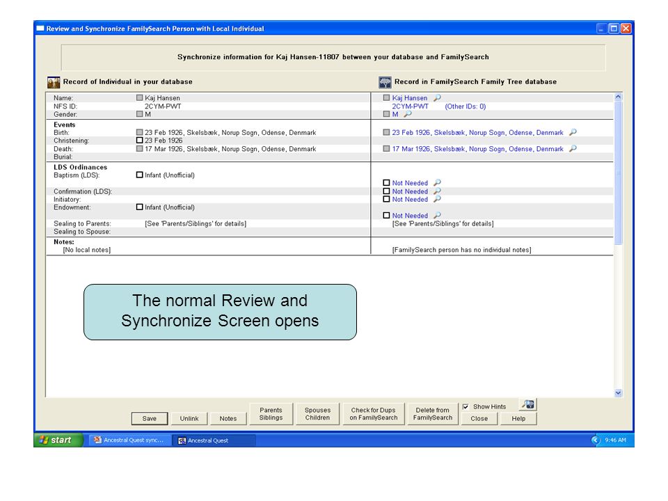Click the window title bar icon
The image size is (668, 501).
[40, 29]
